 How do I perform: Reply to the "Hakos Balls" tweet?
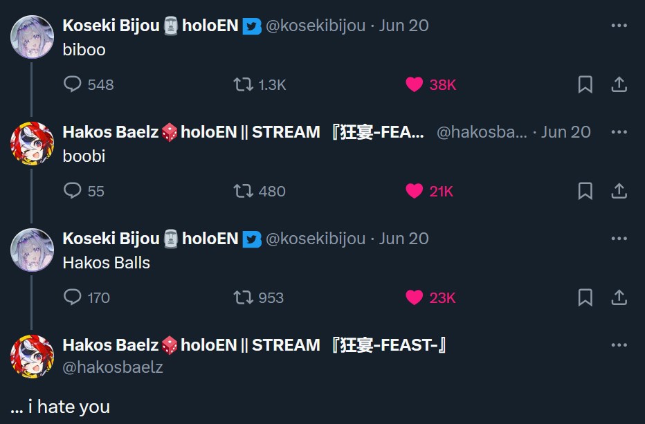tap(73, 297)
